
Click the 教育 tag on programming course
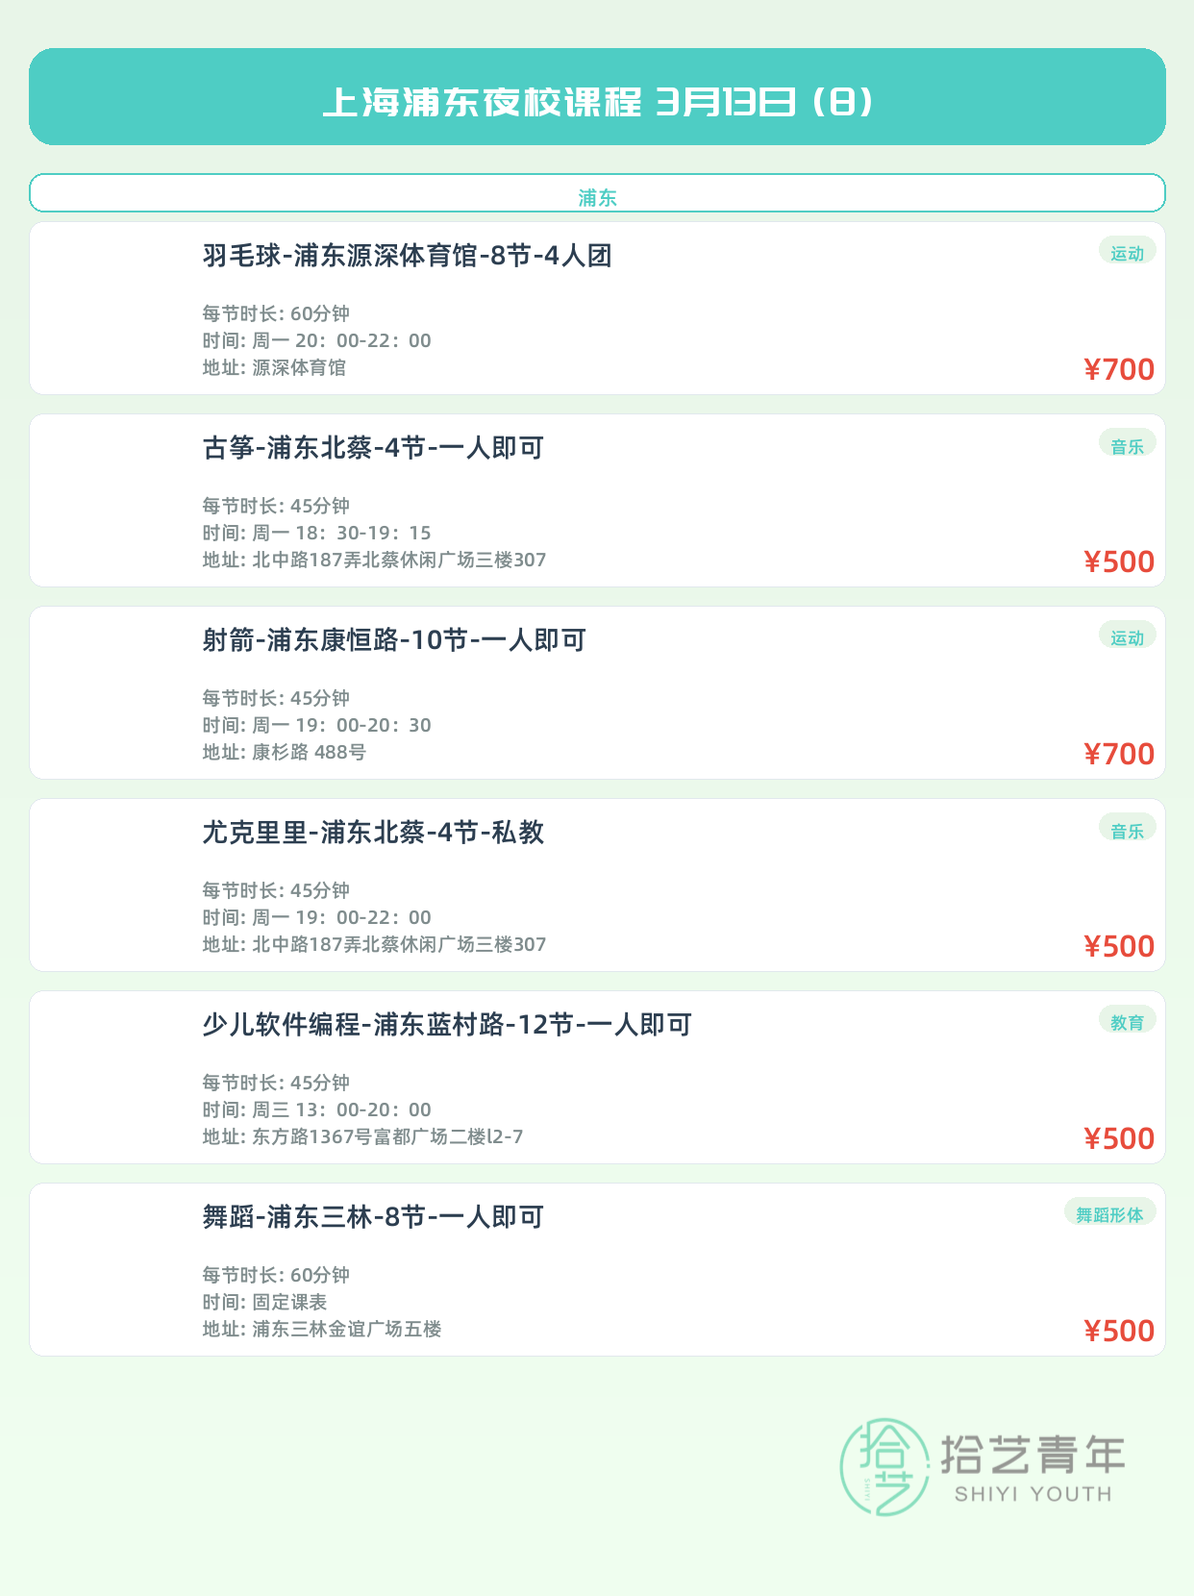point(1127,1022)
